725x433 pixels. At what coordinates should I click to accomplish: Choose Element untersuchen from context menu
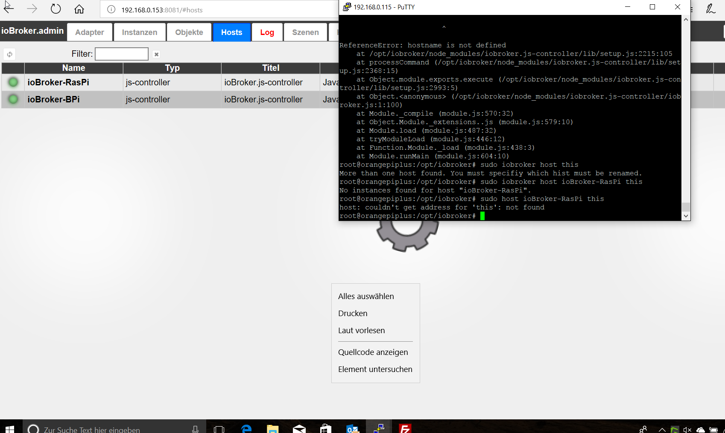376,369
